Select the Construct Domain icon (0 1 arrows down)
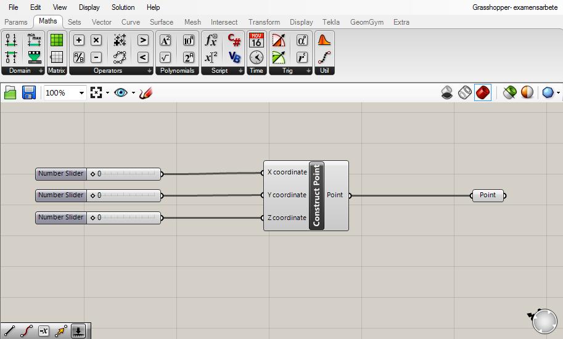The width and height of the screenshot is (563, 339). pyautogui.click(x=11, y=40)
